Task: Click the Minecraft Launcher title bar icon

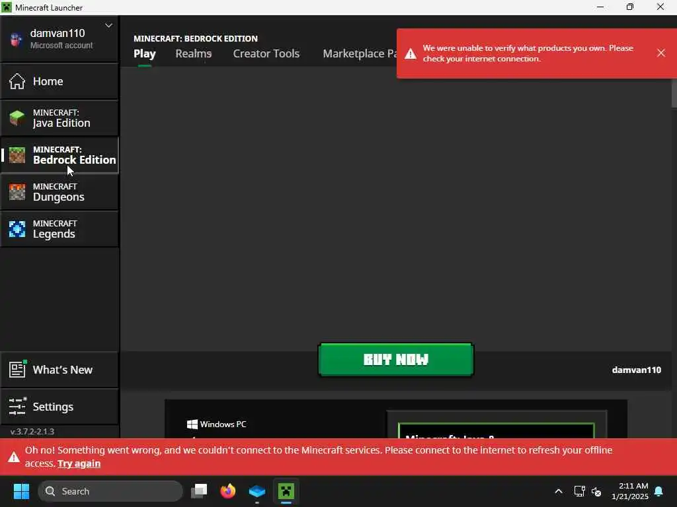Action: pyautogui.click(x=7, y=7)
